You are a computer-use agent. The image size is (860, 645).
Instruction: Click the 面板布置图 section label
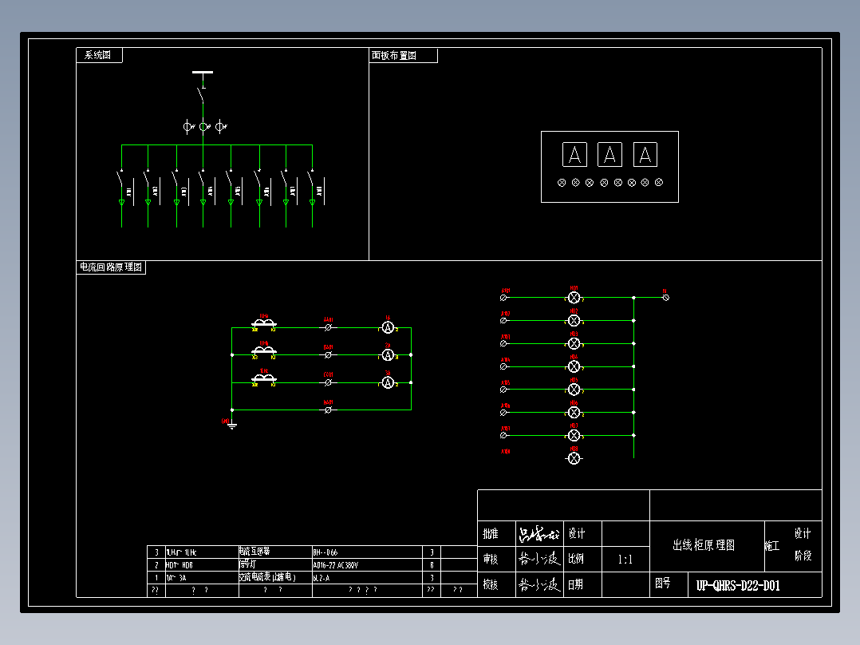coord(394,55)
